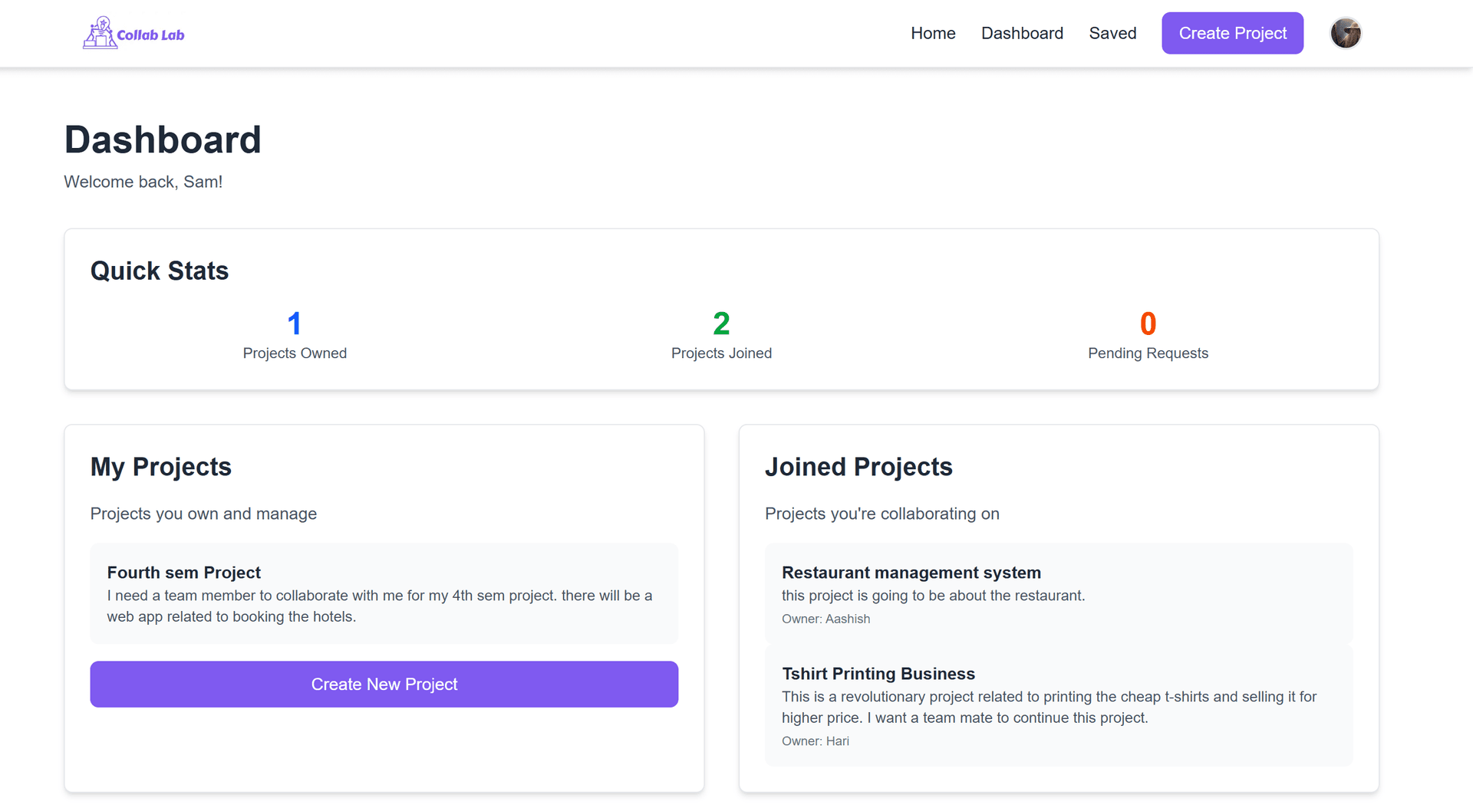Click the Joined Projects section heading
The width and height of the screenshot is (1473, 808).
point(858,467)
